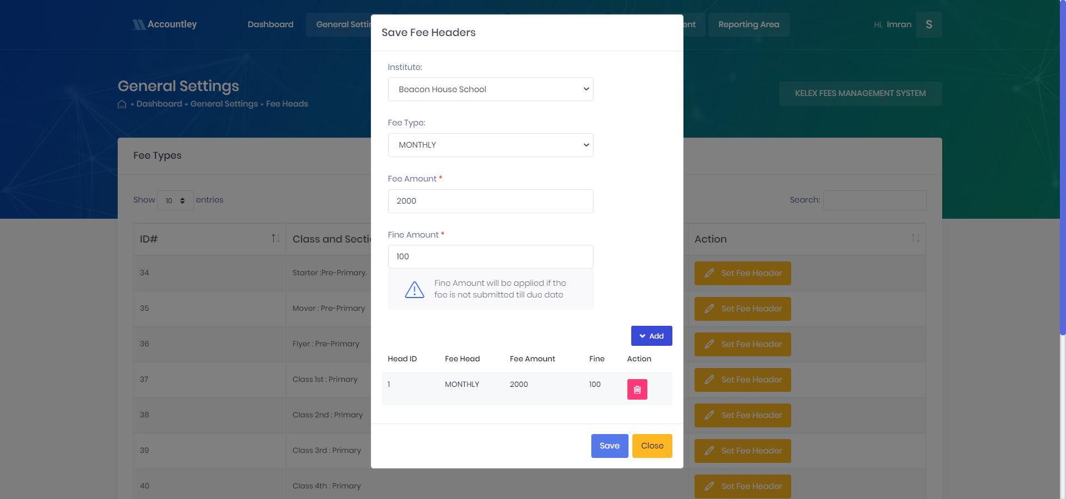
Task: Select 'Flyer : Pre-Primary' class cell
Action: (326, 344)
